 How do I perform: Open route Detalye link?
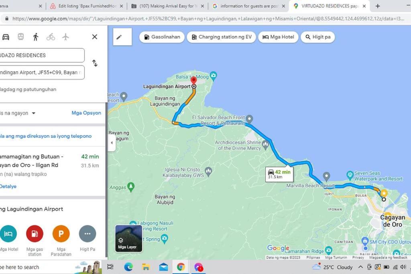click(8, 186)
